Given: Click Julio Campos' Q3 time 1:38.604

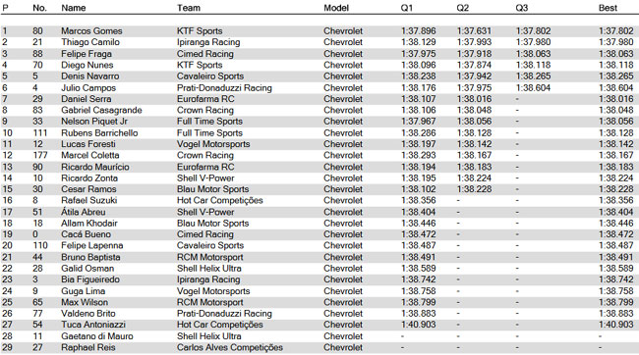Looking at the screenshot, I should [533, 88].
